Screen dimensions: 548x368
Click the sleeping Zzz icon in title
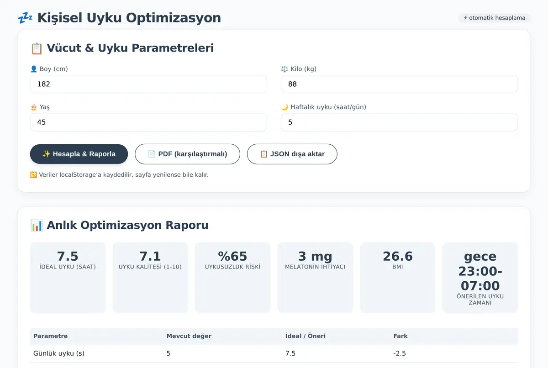[25, 18]
